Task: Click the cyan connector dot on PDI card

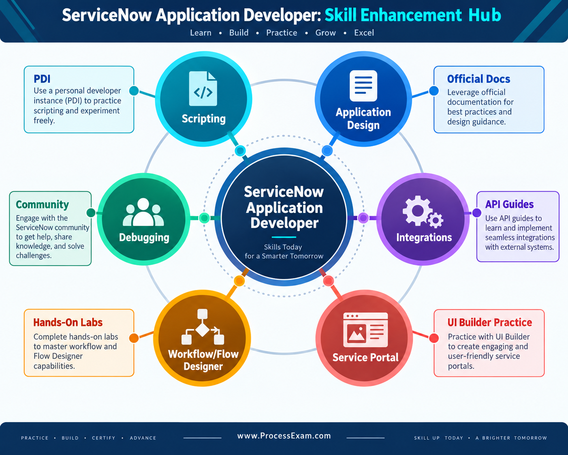Action: click(x=134, y=90)
